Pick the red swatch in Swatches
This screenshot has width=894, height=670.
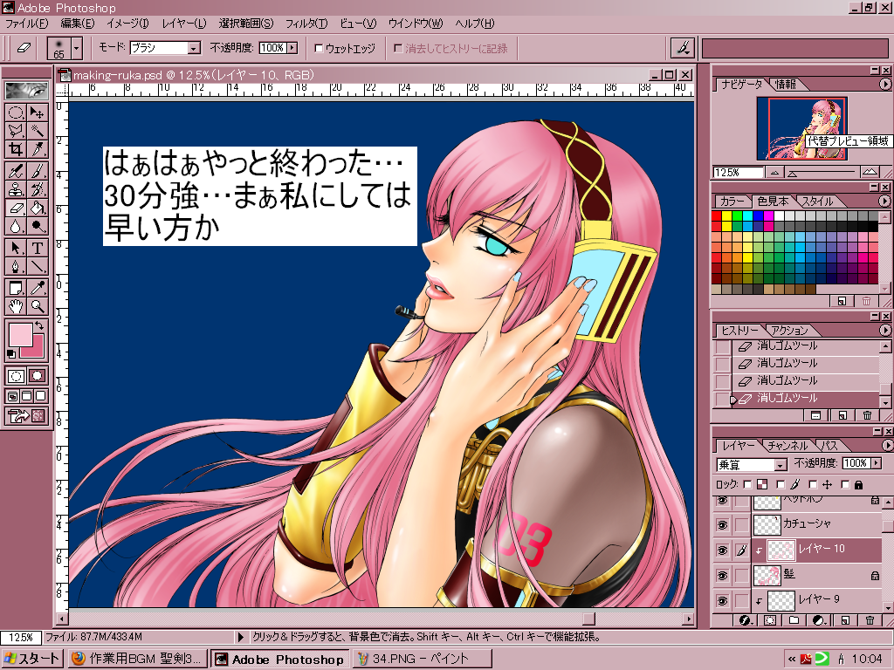[x=717, y=216]
